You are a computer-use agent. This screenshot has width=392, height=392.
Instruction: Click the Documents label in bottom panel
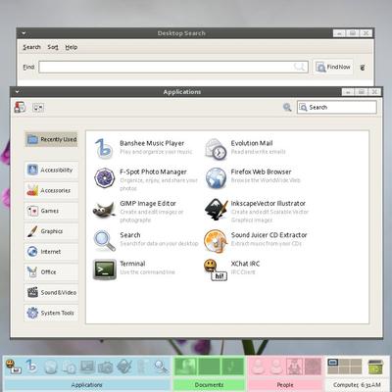[209, 385]
